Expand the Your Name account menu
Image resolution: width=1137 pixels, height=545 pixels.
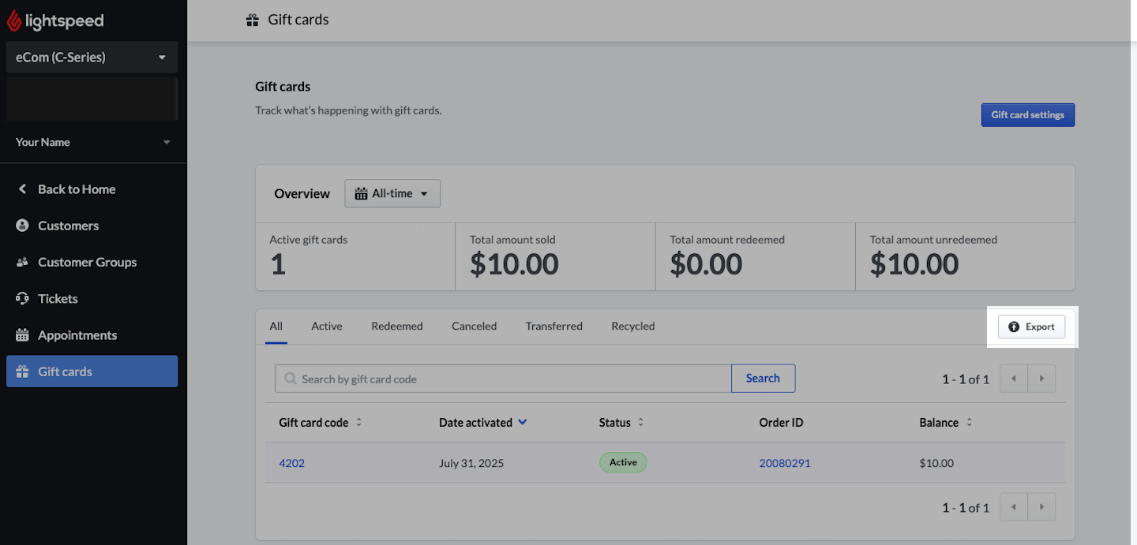(x=93, y=142)
